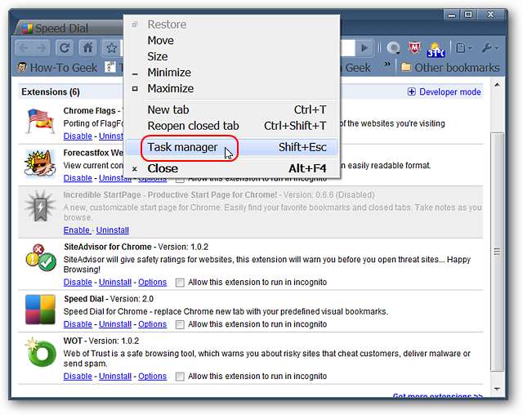
Task: Show hidden bookmarks with chevron
Action: tap(387, 64)
